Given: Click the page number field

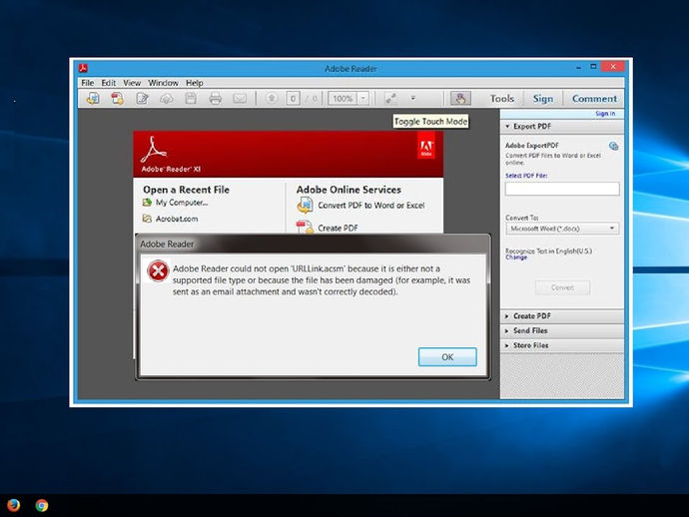Looking at the screenshot, I should click(x=294, y=99).
